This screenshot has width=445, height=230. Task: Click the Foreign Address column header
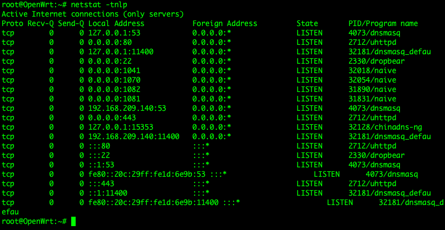(225, 24)
